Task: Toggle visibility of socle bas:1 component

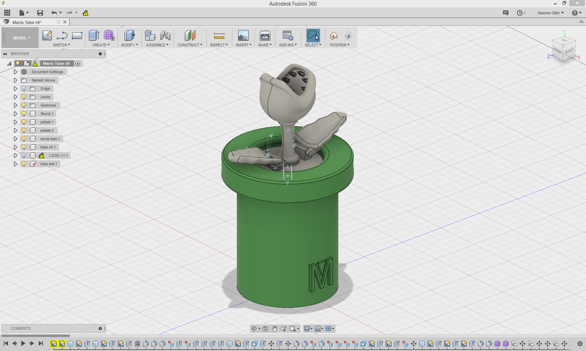Action: 24,139
